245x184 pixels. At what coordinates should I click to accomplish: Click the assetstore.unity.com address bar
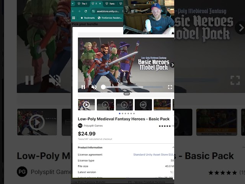point(108,11)
